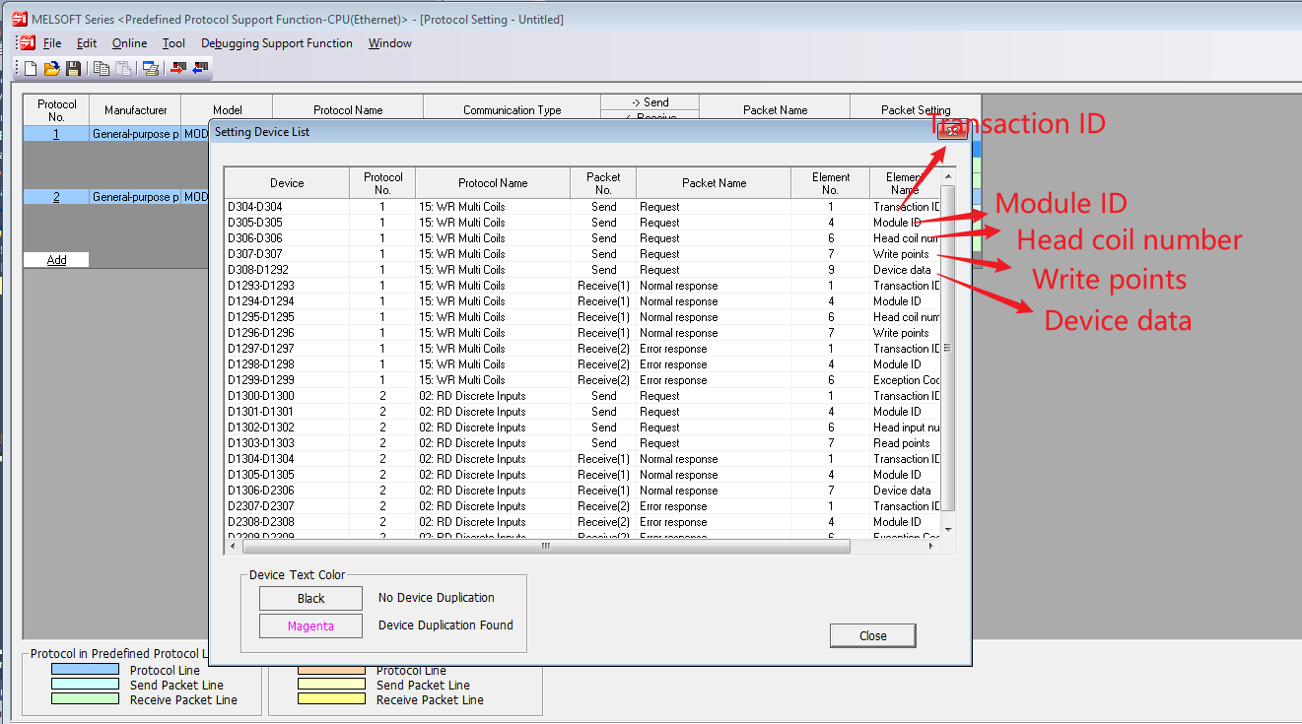Open the Online menu
Viewport: 1302px width, 724px height.
coord(129,43)
